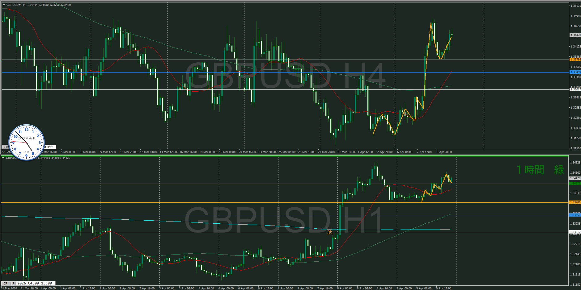This screenshot has height=290, width=581.
Task: Click the white 1.33017 label in H1 chart
Action: click(x=575, y=232)
